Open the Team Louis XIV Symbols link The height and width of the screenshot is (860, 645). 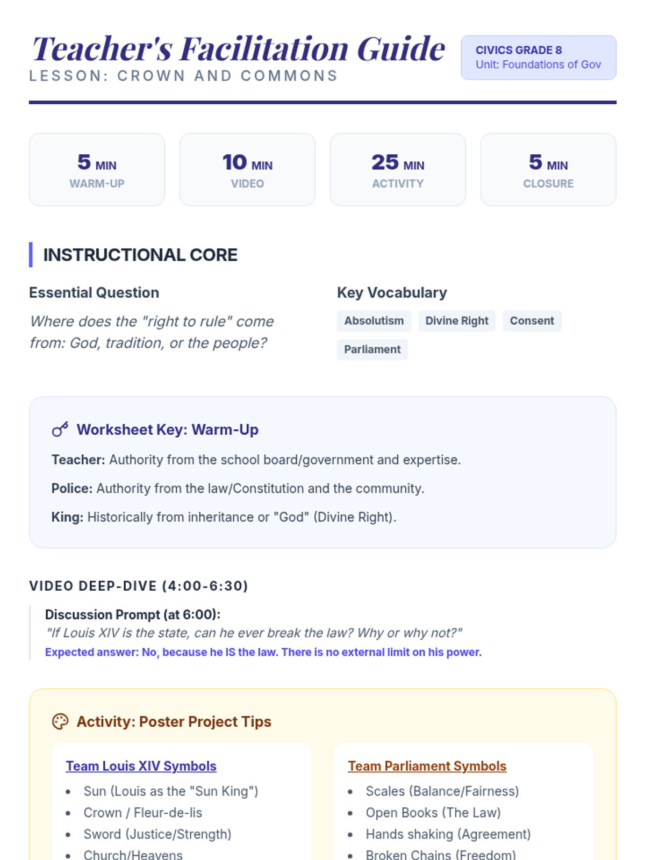pyautogui.click(x=141, y=766)
